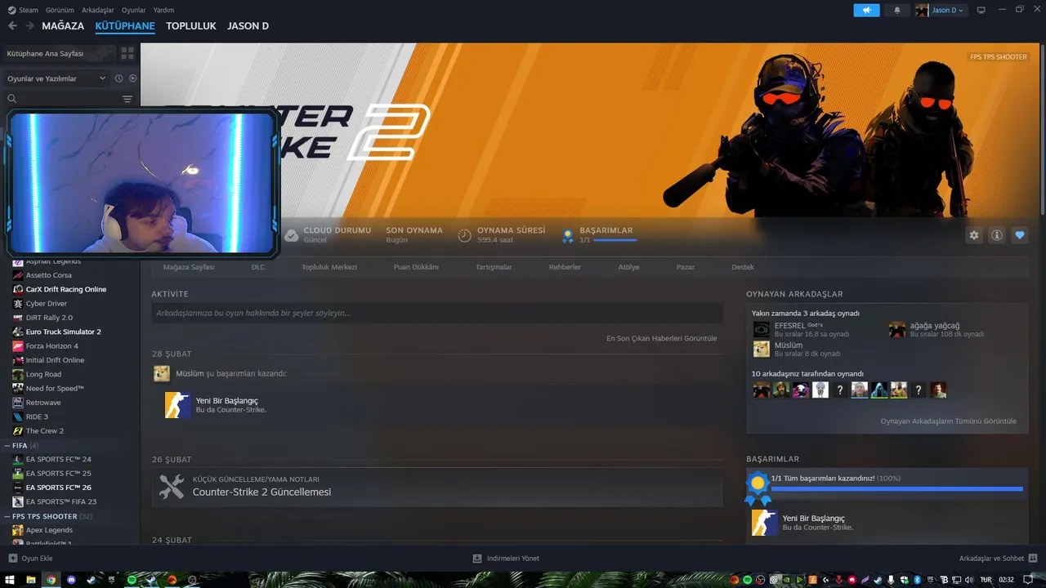Open Chrome from taskbar
Viewport: 1046px width, 588px height.
tap(51, 580)
